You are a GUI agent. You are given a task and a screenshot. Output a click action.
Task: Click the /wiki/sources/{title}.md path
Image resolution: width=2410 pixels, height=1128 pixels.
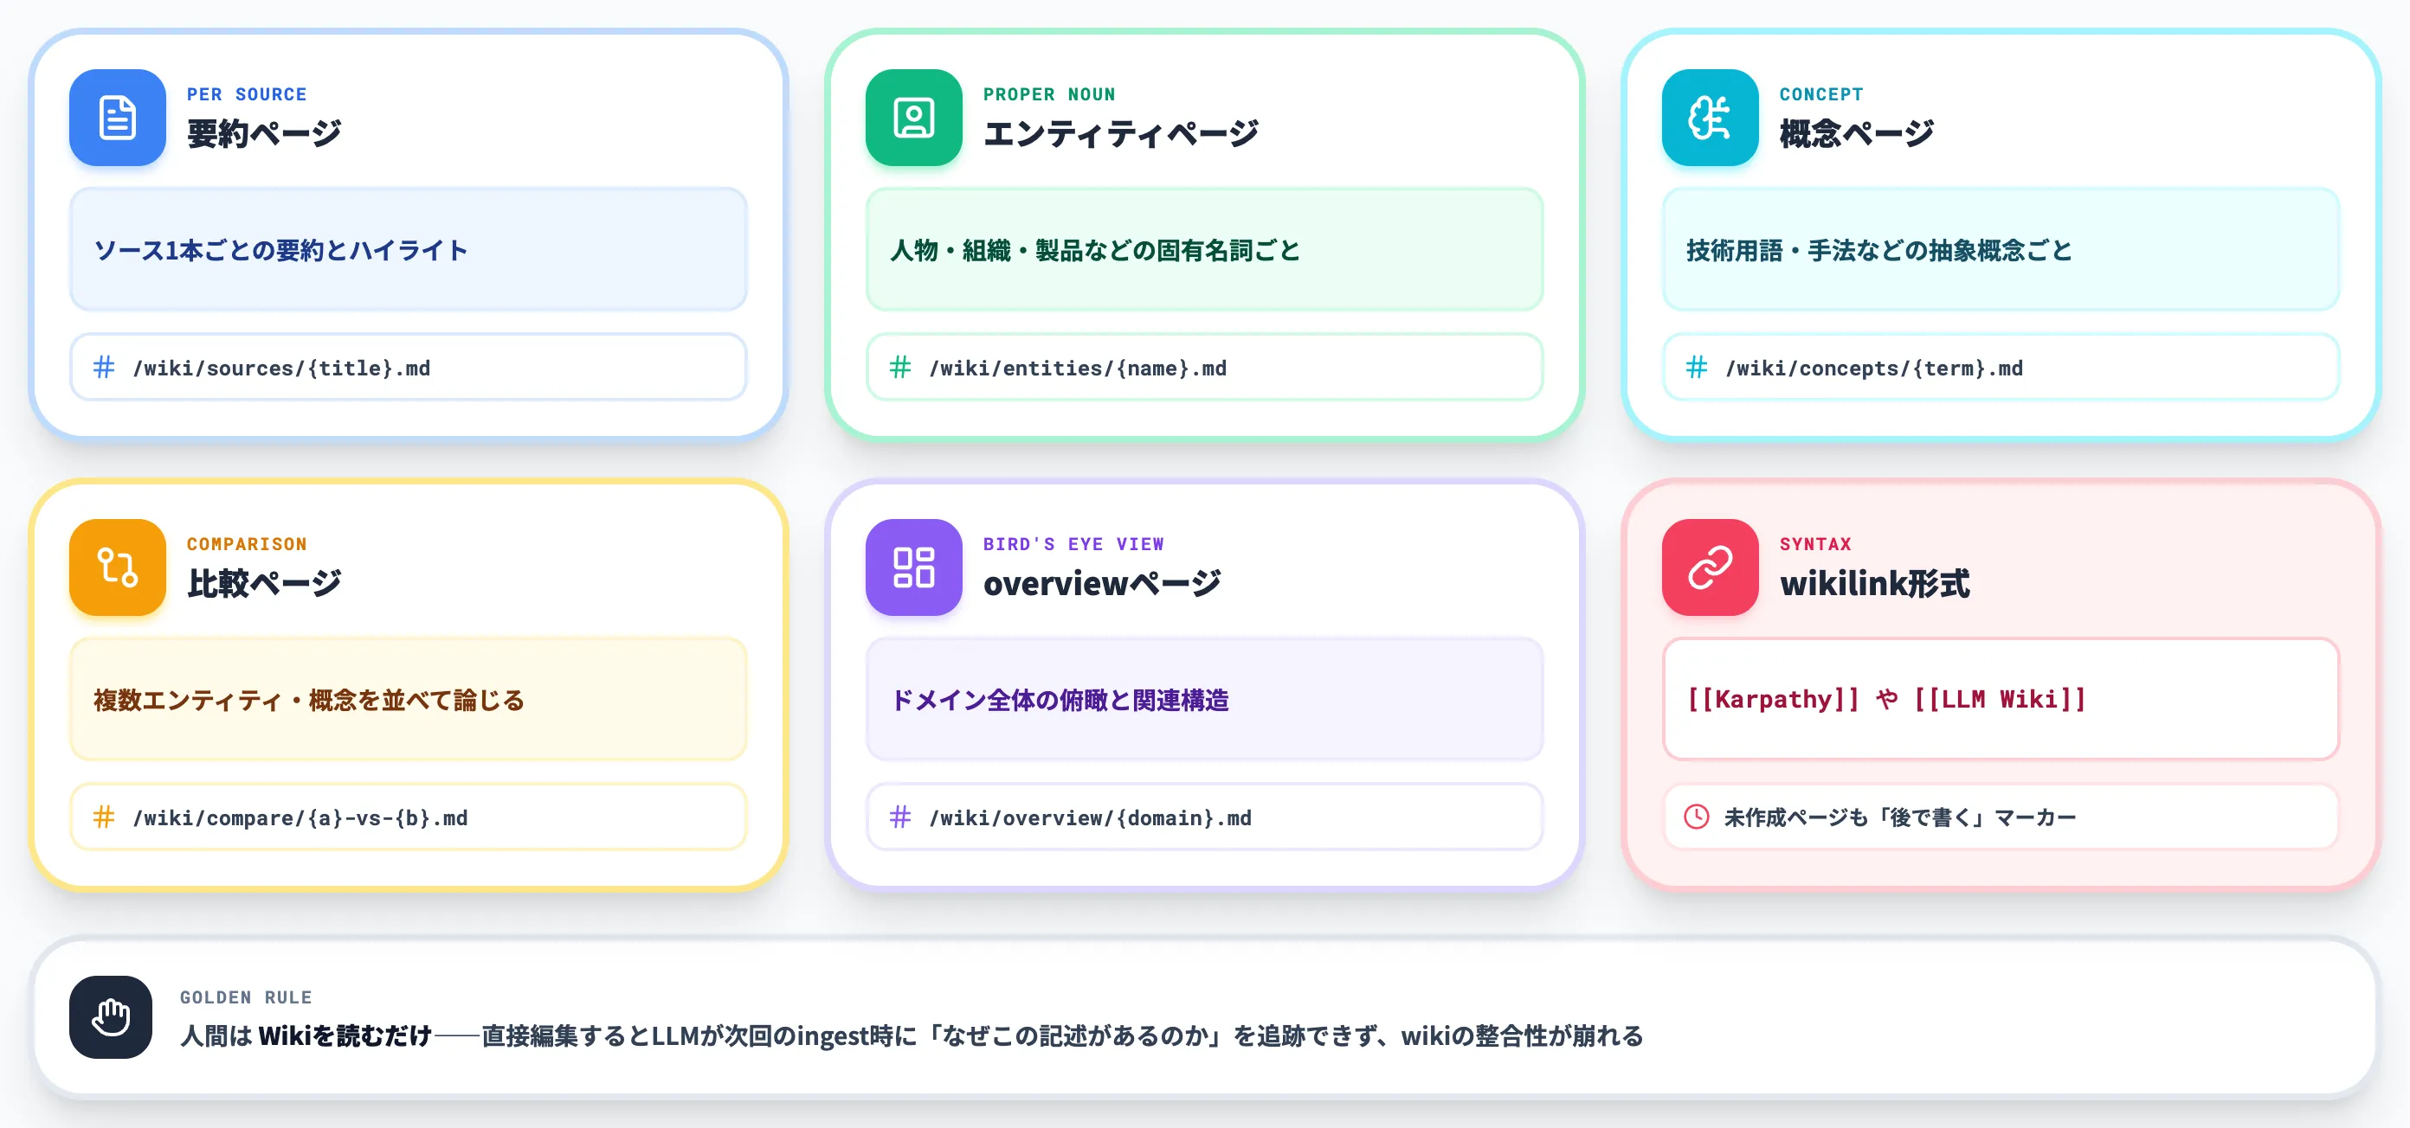click(281, 369)
